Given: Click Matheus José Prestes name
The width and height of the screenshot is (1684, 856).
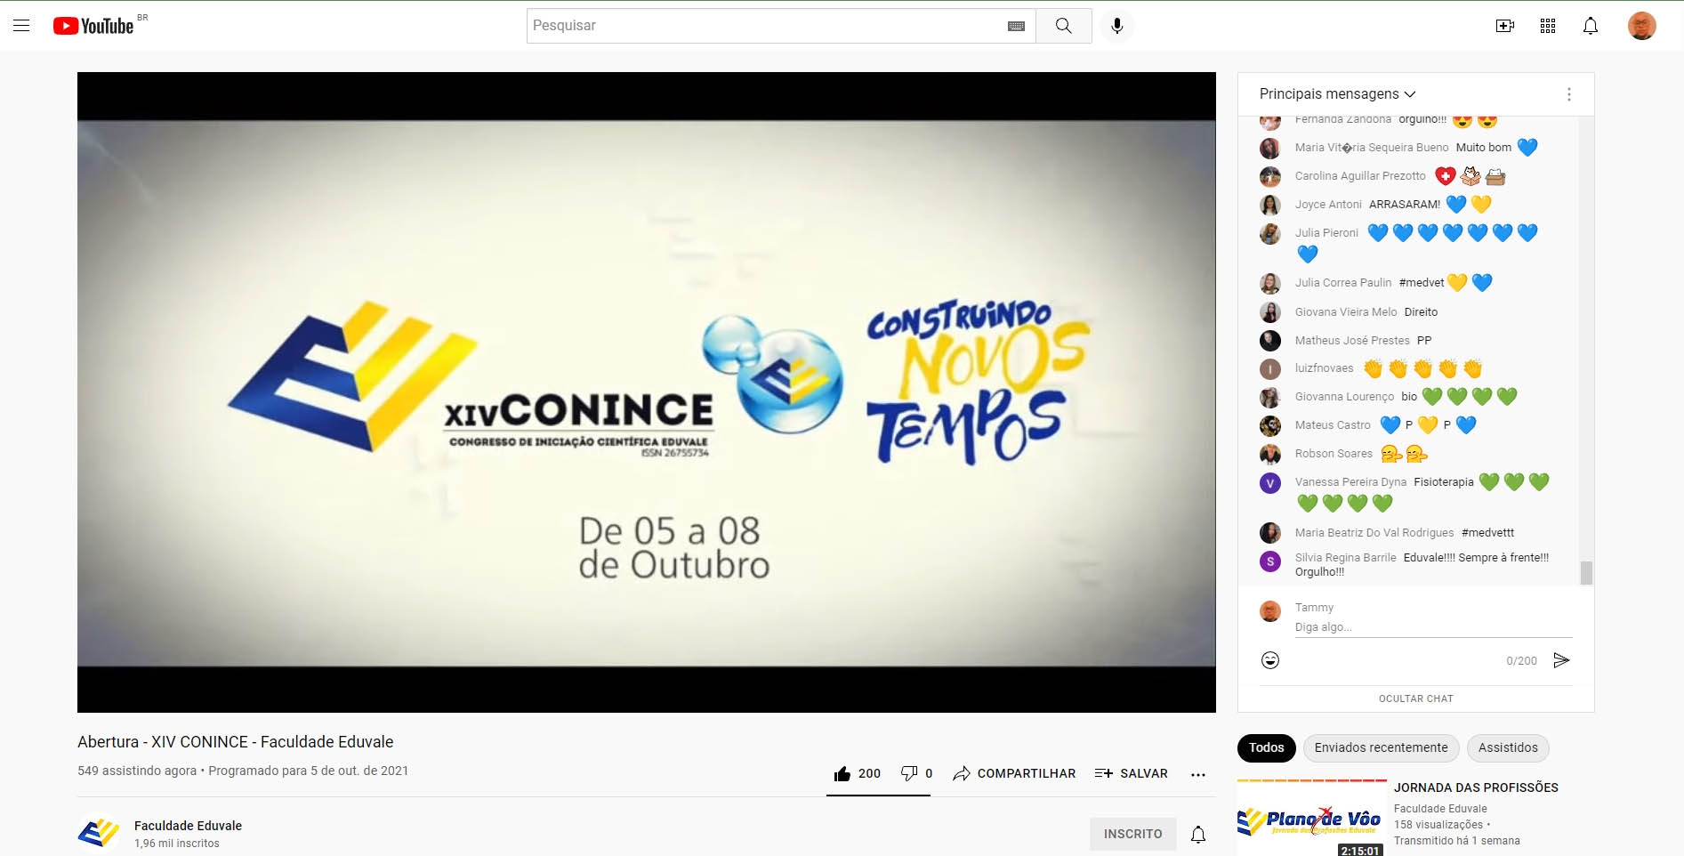Looking at the screenshot, I should pyautogui.click(x=1352, y=341).
